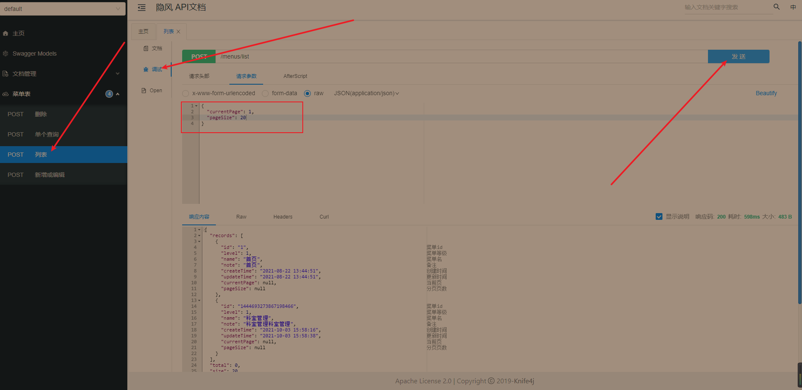The height and width of the screenshot is (390, 802).
Task: Select raw radio option
Action: point(307,93)
